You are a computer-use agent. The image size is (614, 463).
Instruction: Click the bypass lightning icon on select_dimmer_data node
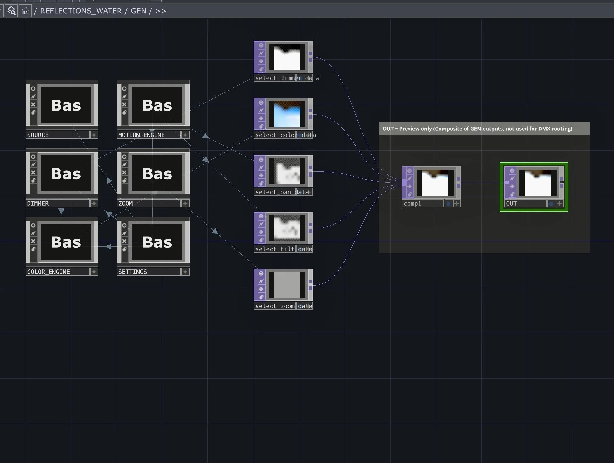[261, 53]
